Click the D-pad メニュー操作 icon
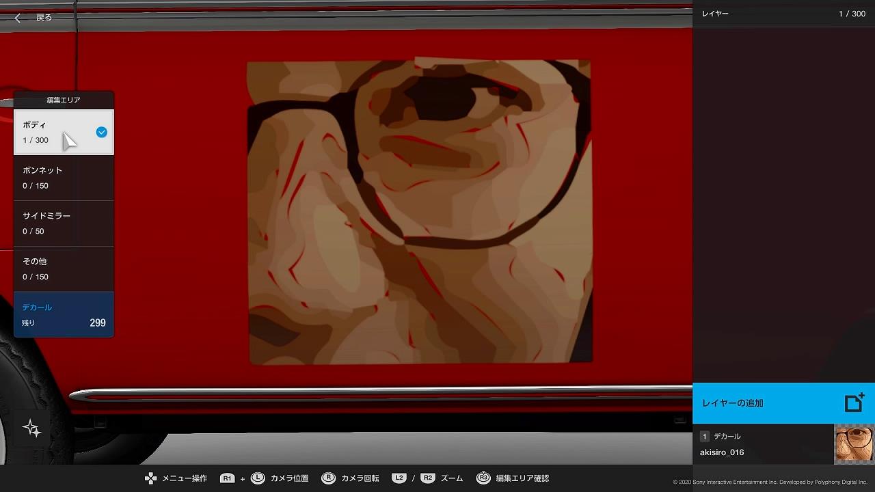 point(150,478)
